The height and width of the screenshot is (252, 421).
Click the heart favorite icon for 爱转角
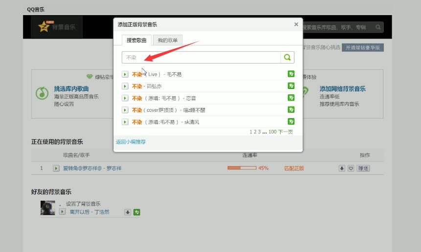[351, 168]
